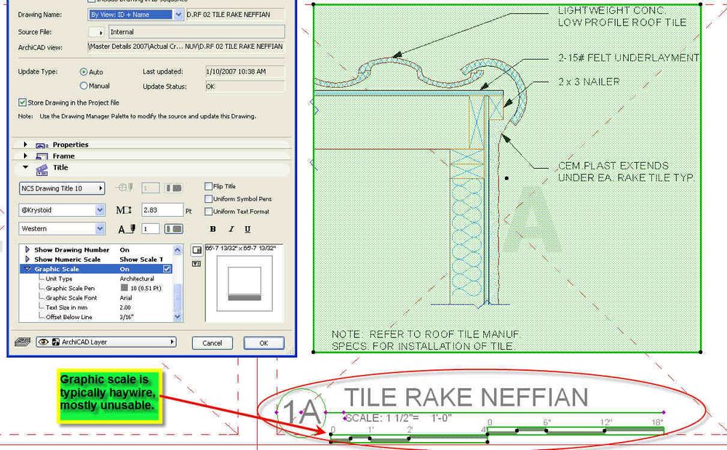The image size is (727, 450).
Task: Click the text height icon beside 2.83
Action: (x=124, y=210)
